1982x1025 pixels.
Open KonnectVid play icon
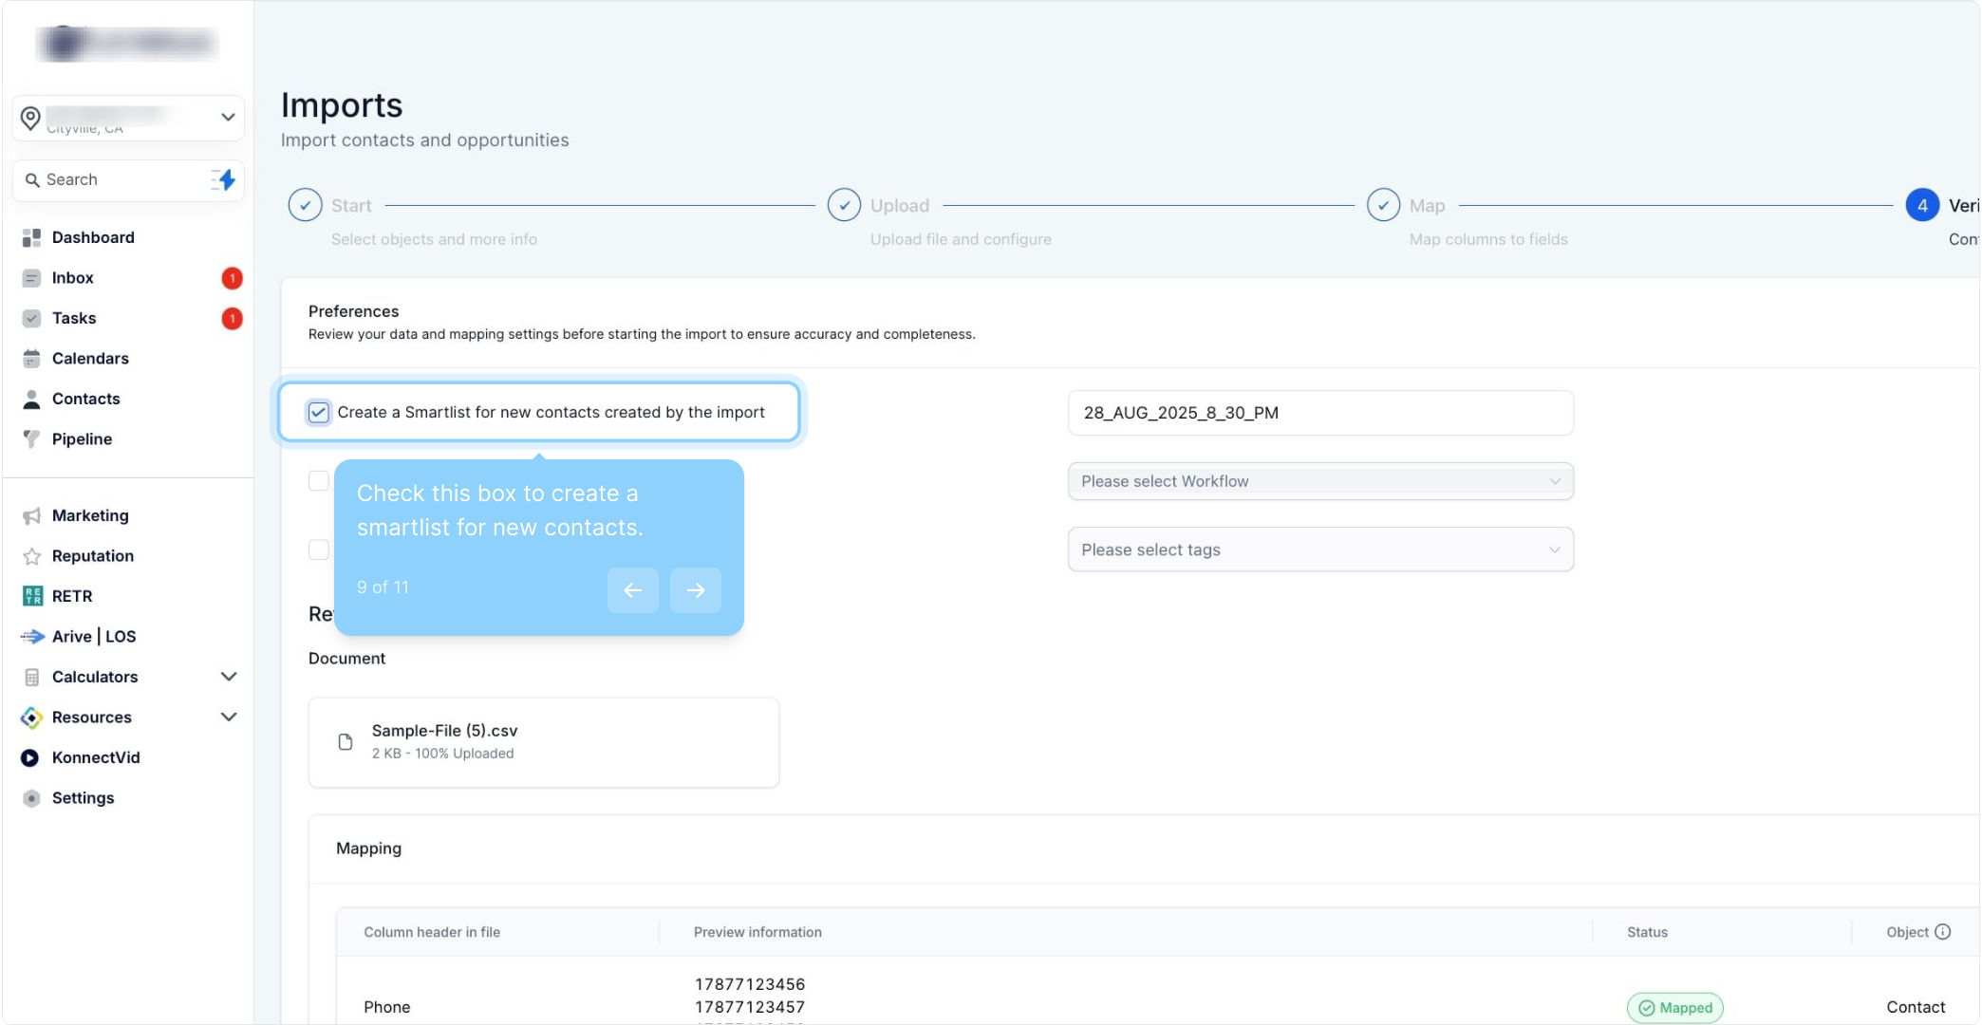30,757
